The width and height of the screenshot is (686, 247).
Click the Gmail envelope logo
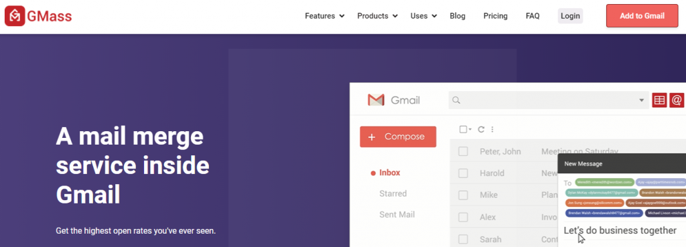[x=376, y=100]
